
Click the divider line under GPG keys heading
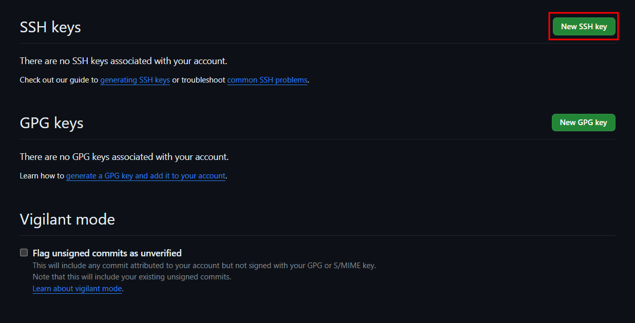click(x=317, y=139)
